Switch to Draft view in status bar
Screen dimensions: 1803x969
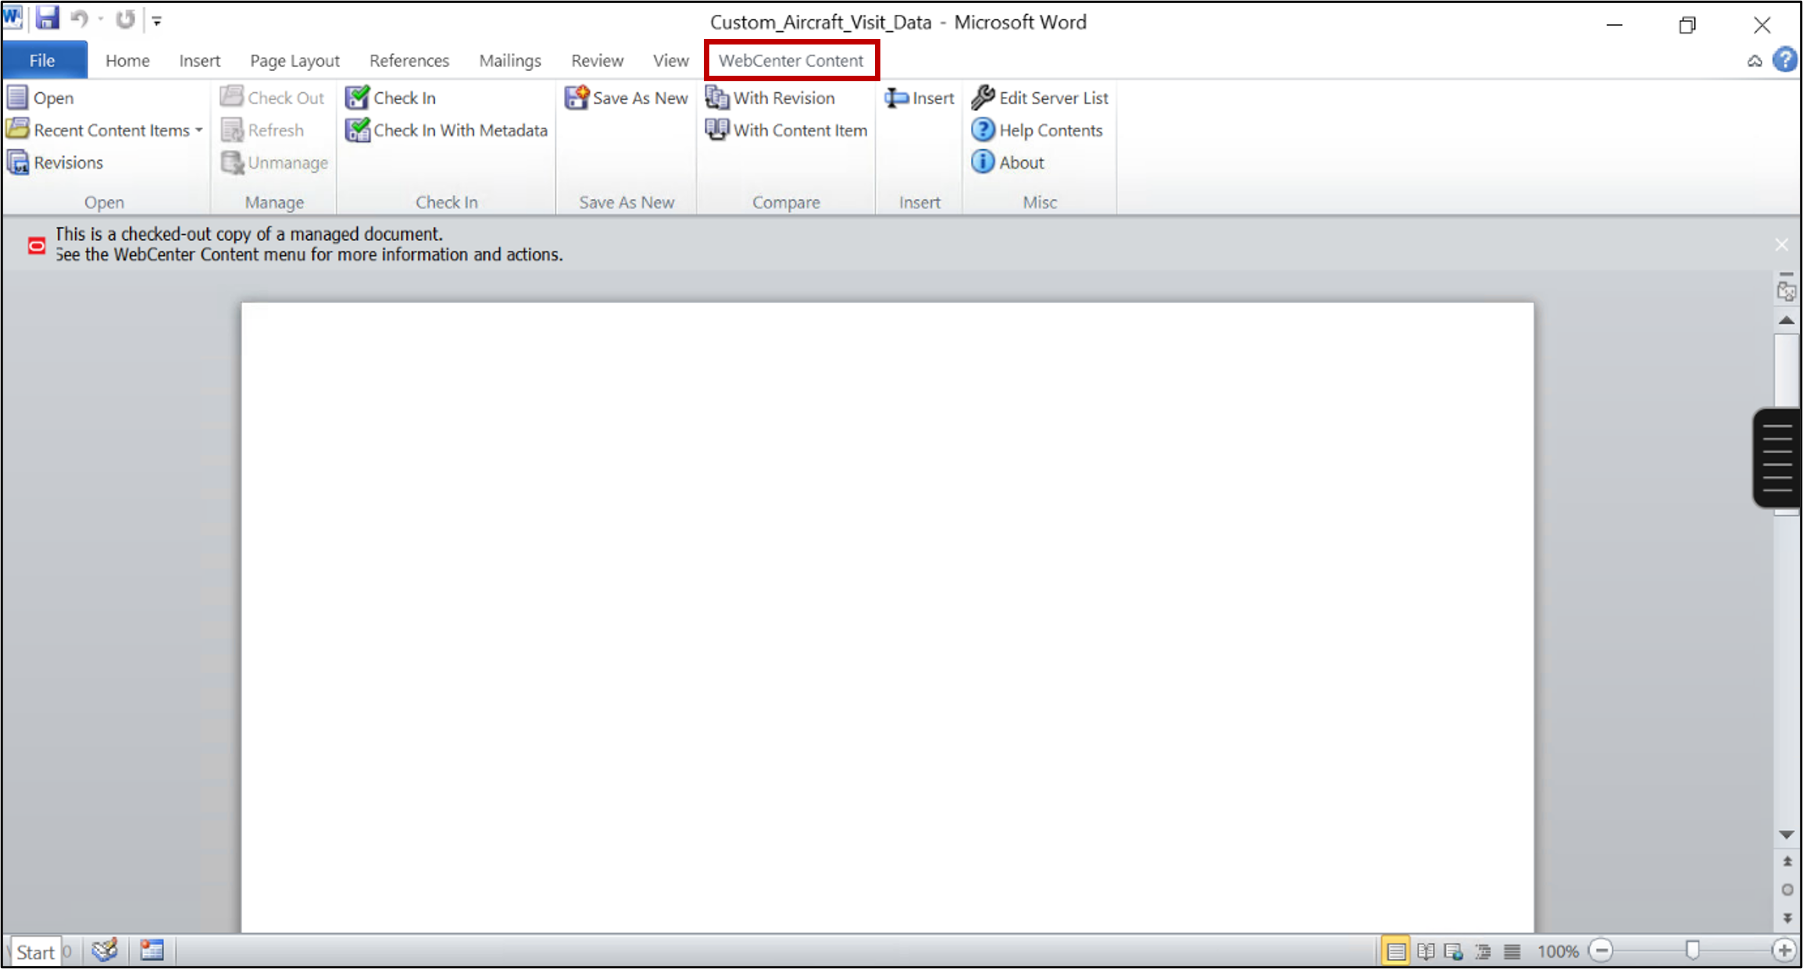tap(1512, 951)
